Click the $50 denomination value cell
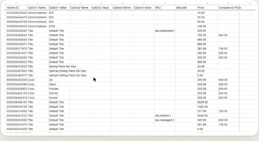The image size is (259, 141). [59, 22]
